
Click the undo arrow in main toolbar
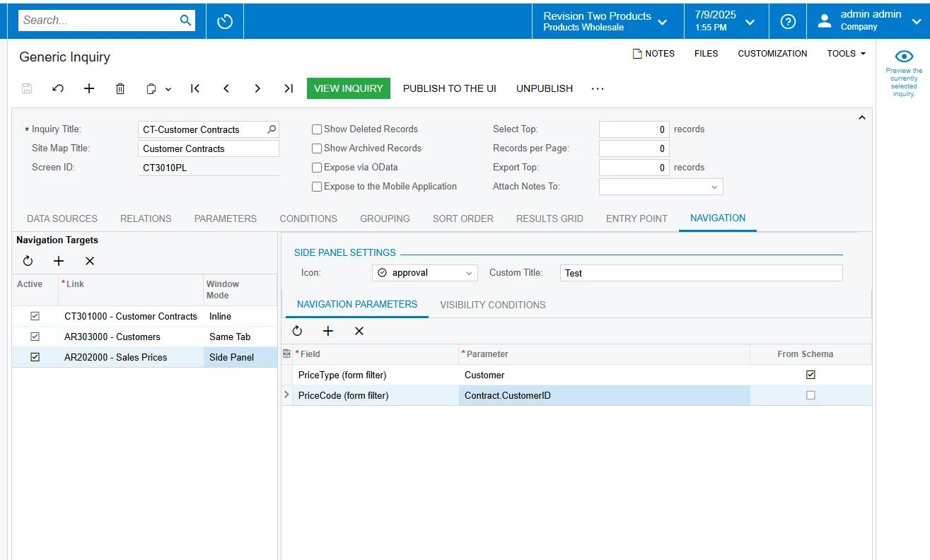tap(58, 88)
